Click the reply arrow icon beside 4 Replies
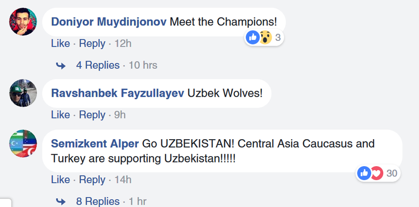The image size is (419, 207). point(61,66)
